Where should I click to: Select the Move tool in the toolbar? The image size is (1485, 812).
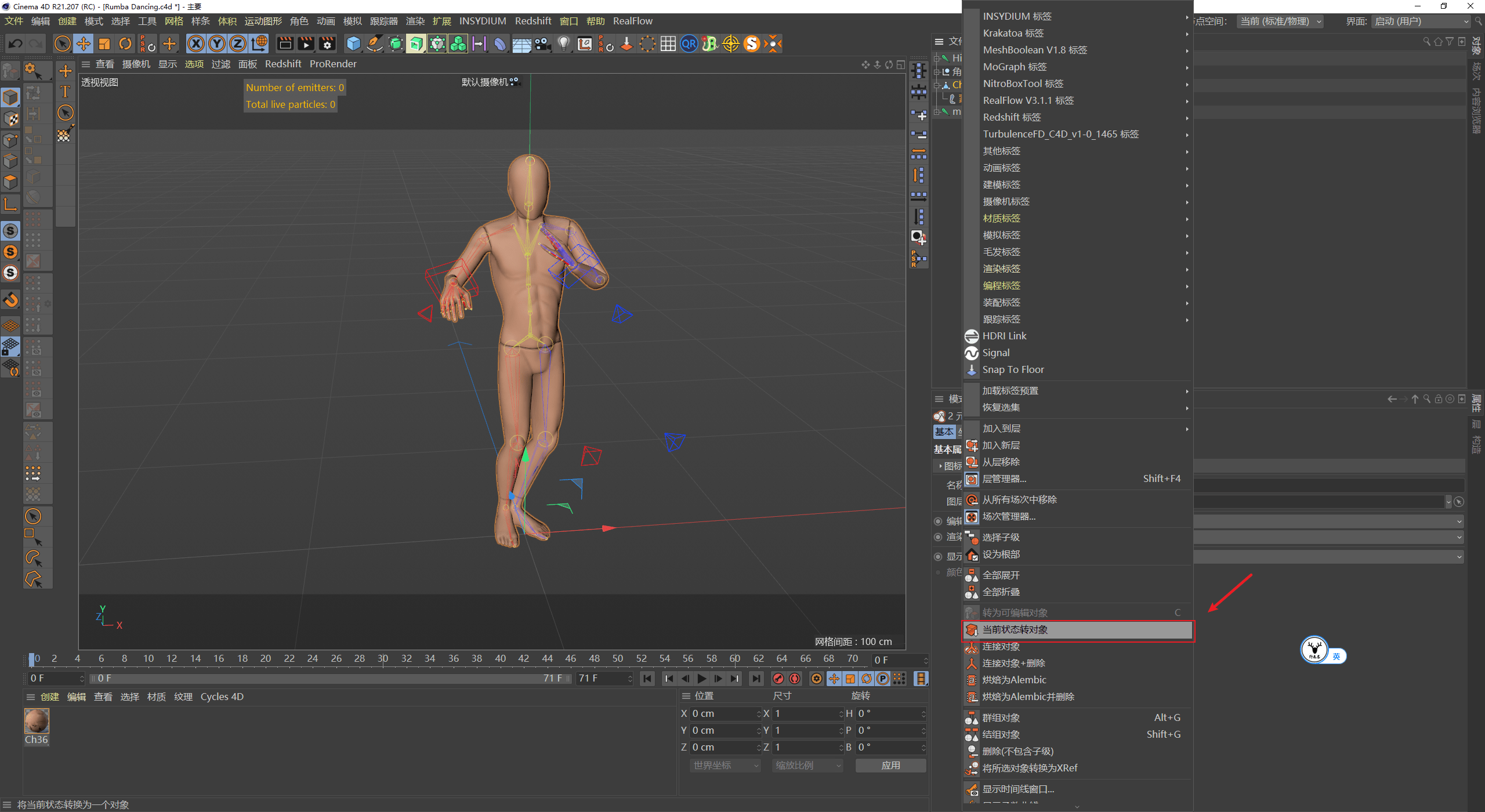pos(84,43)
